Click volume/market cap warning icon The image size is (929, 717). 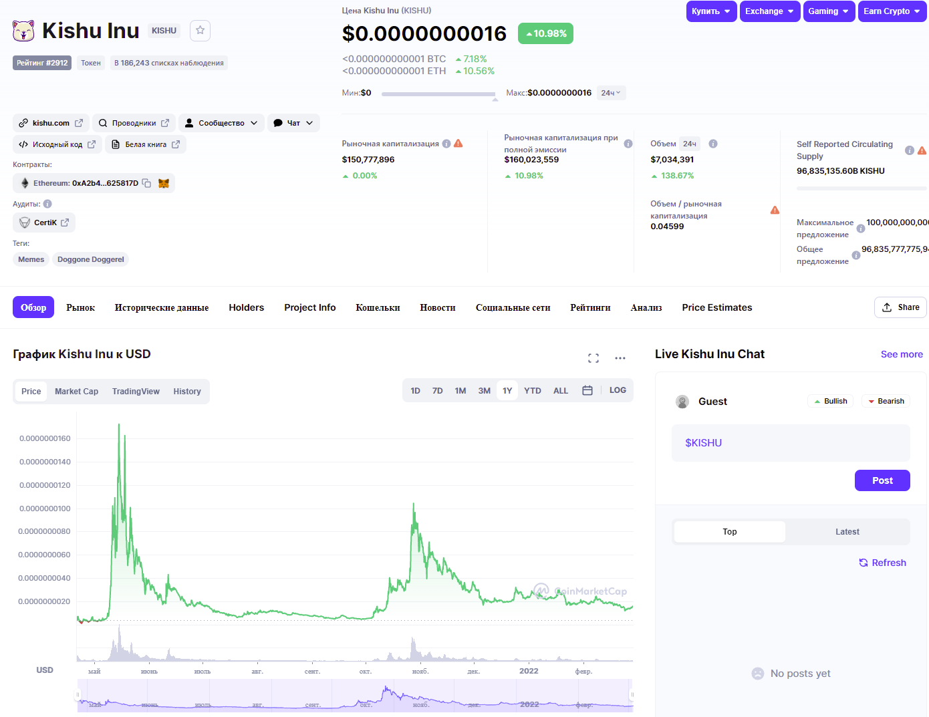775,210
